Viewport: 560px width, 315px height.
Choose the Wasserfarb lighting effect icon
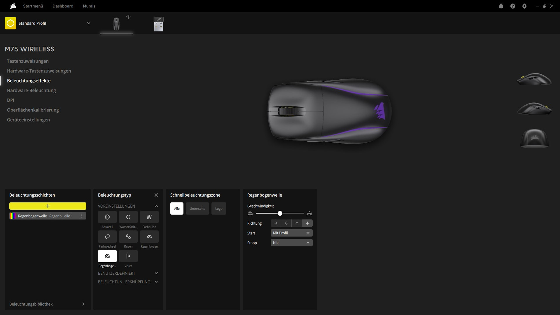coord(128,217)
